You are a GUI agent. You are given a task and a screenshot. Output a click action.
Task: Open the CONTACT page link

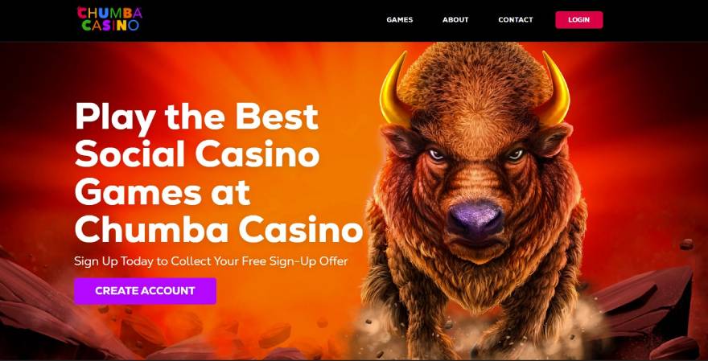[515, 20]
